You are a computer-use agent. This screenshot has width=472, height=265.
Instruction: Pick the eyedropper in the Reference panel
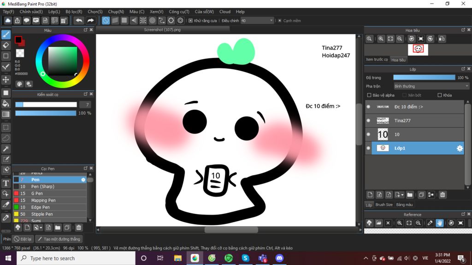pos(430,223)
